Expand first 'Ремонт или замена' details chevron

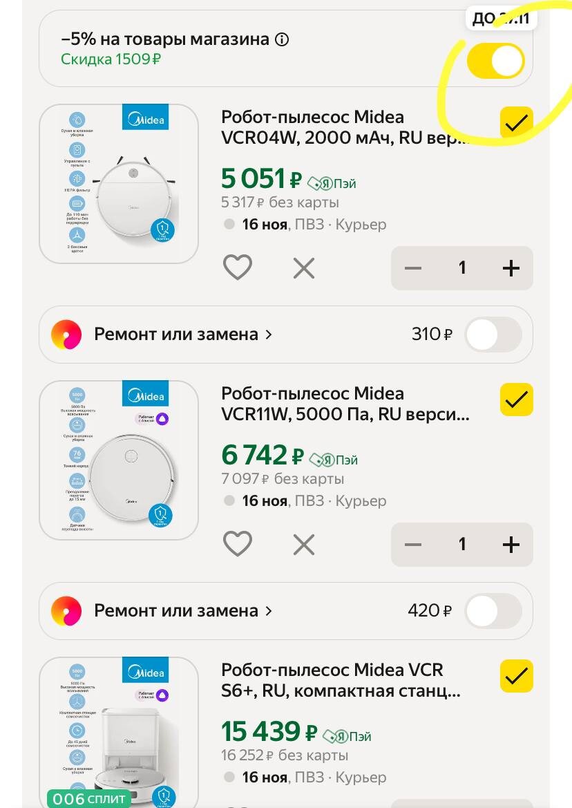coord(269,335)
